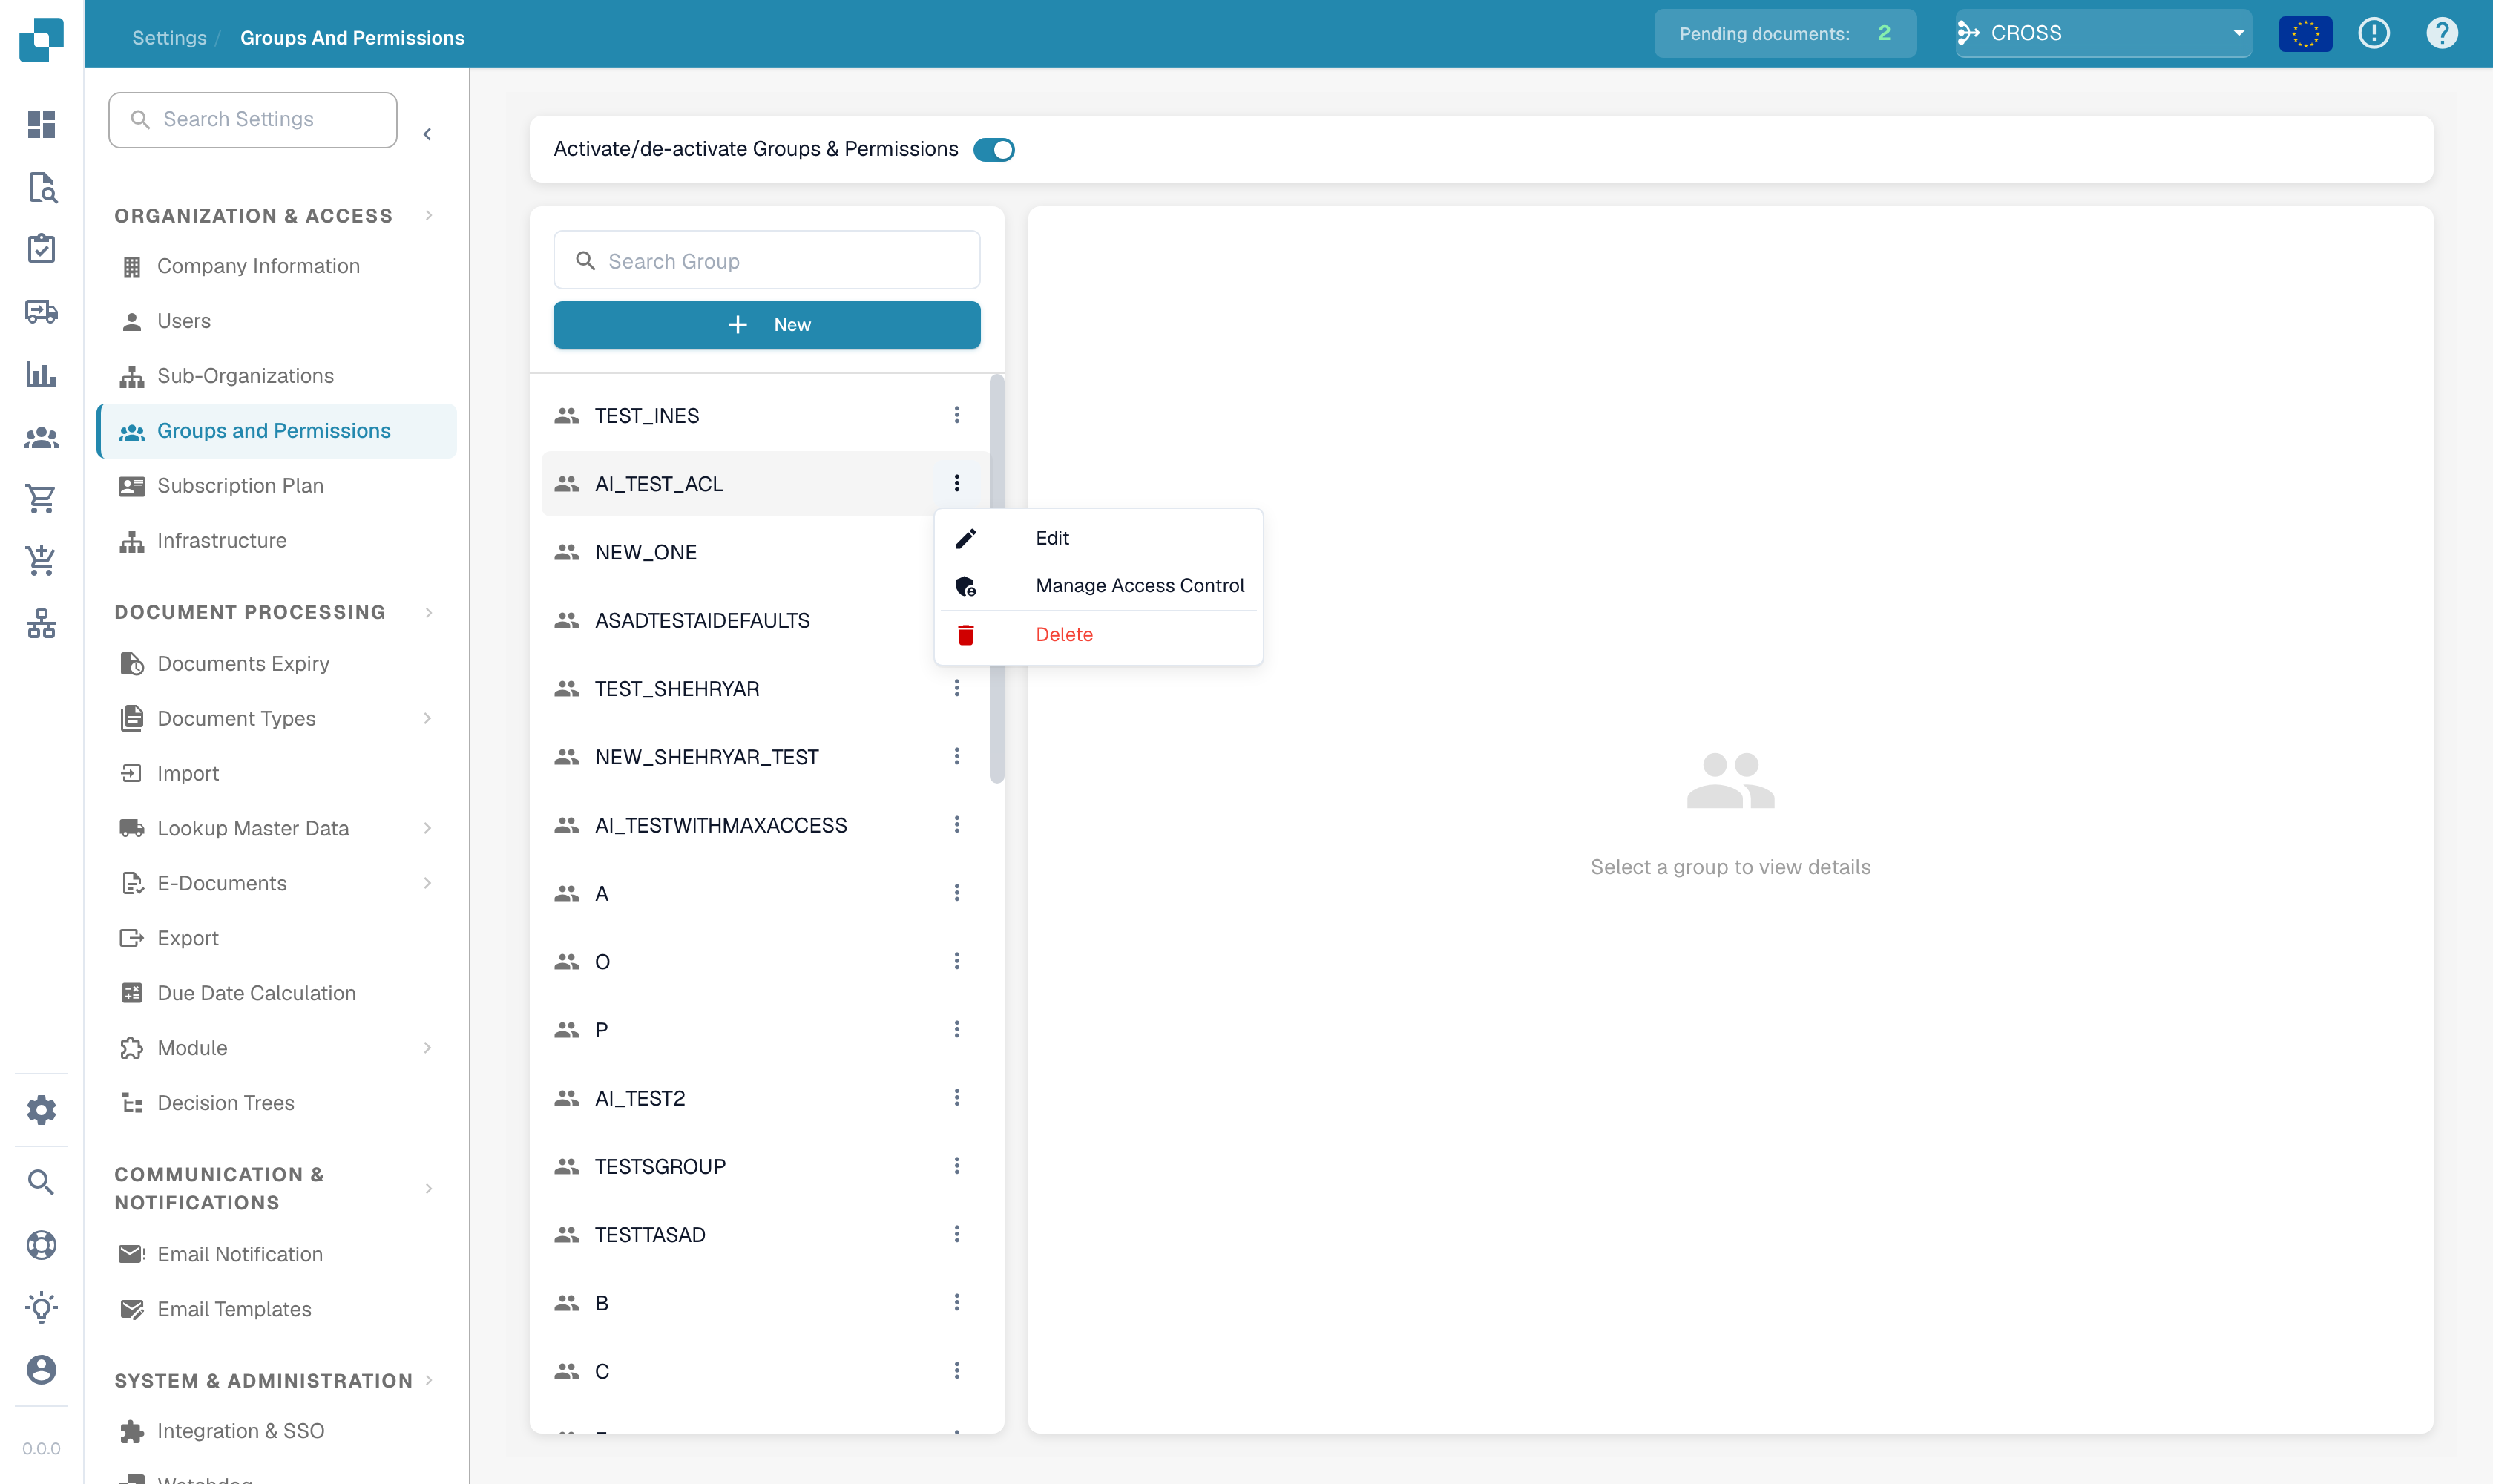Open the alert exclamation icon in header
This screenshot has height=1484, width=2493.
2373,33
